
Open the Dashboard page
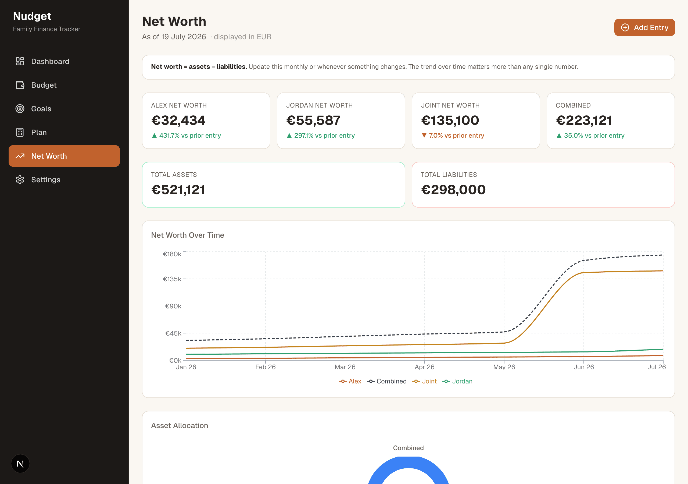64,62
